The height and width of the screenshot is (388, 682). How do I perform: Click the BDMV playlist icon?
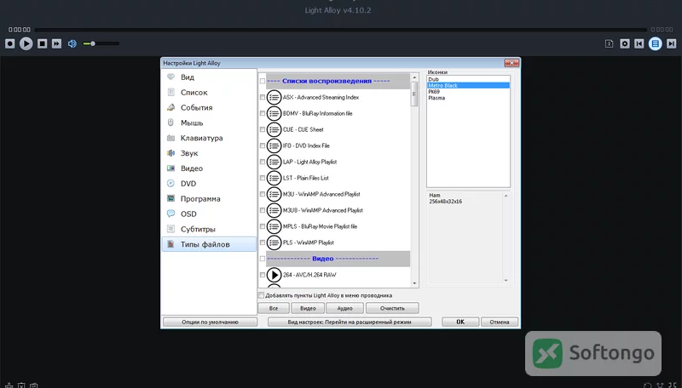coord(274,113)
